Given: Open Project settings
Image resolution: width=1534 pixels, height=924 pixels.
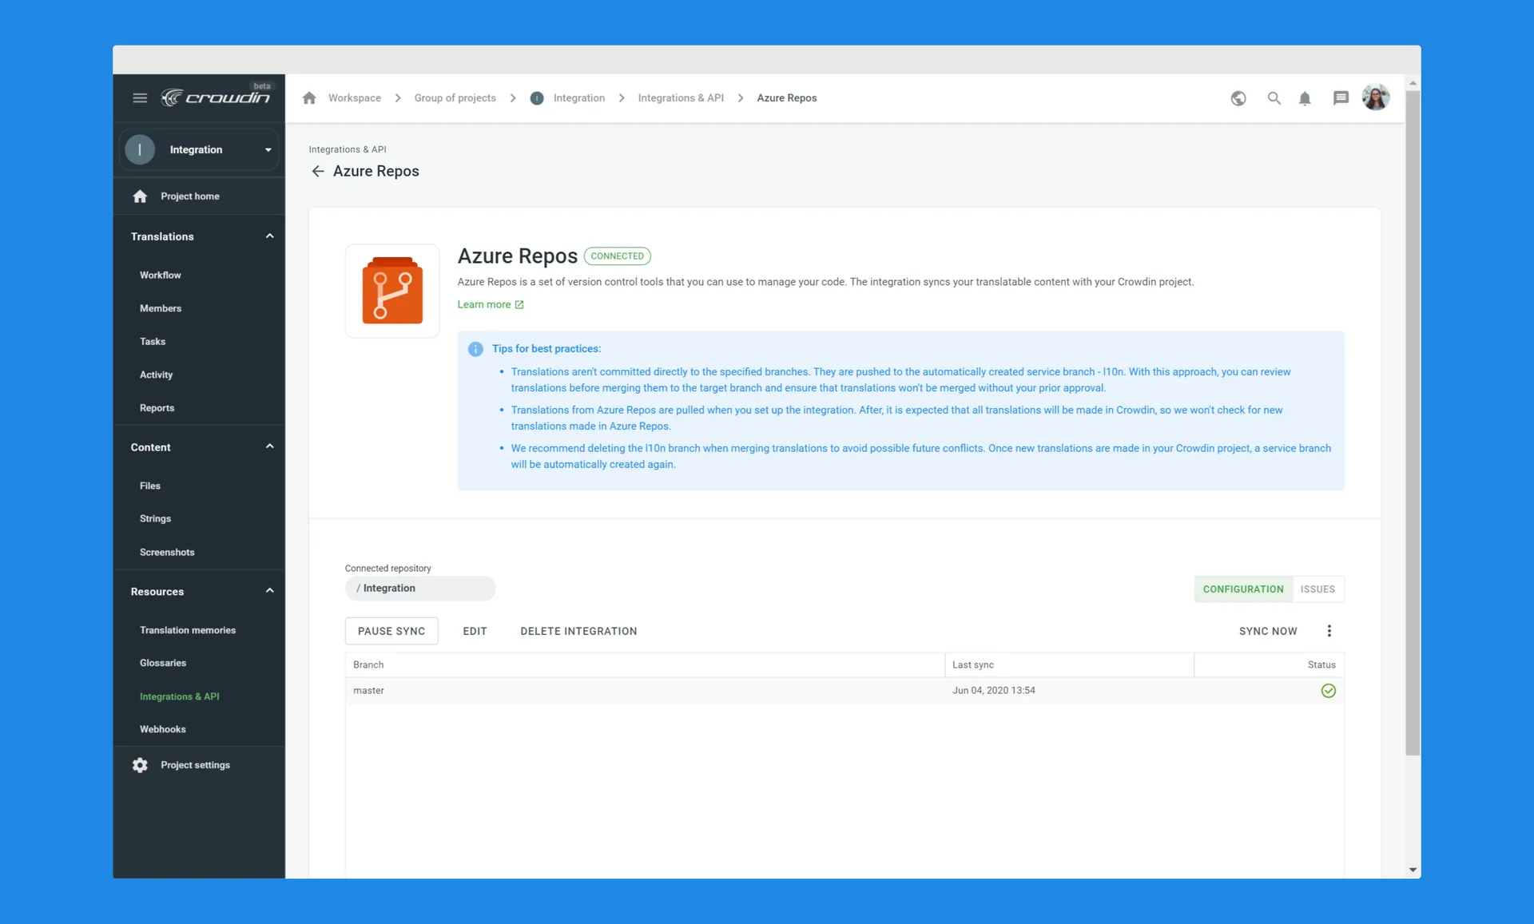Looking at the screenshot, I should pos(196,765).
